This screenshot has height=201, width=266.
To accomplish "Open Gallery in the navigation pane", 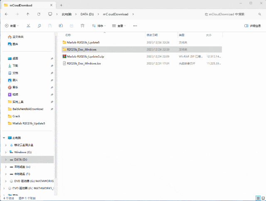I will tap(13, 44).
